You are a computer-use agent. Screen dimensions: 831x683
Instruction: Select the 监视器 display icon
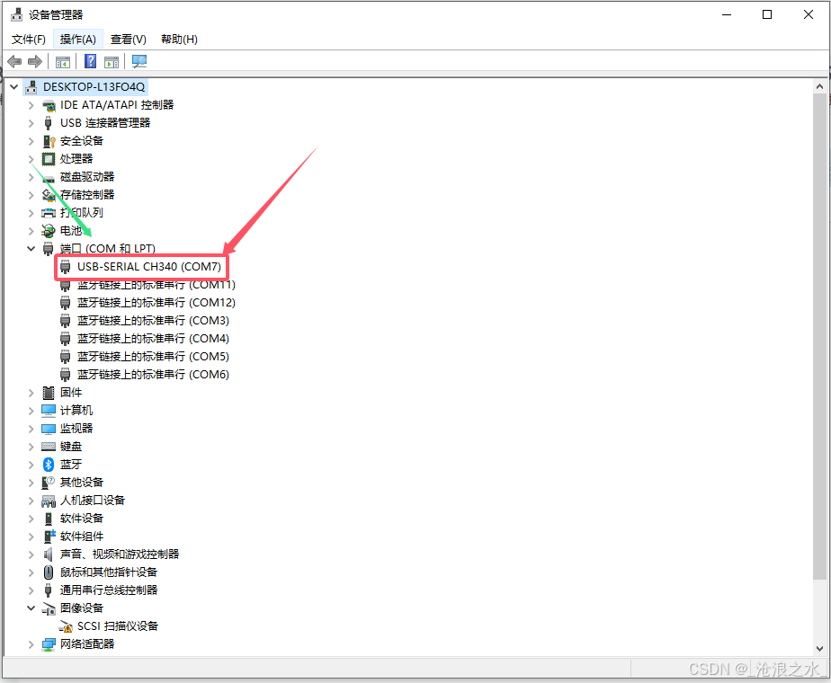[x=49, y=429]
